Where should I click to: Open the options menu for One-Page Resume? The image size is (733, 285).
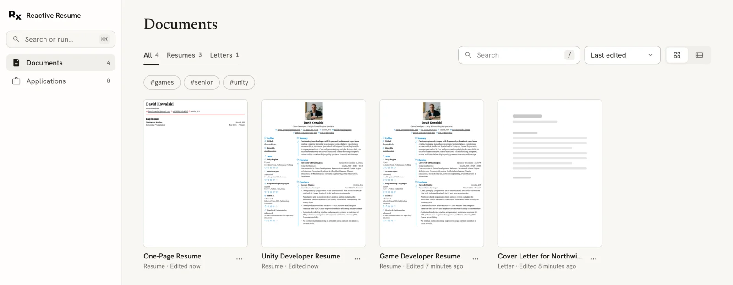239,259
